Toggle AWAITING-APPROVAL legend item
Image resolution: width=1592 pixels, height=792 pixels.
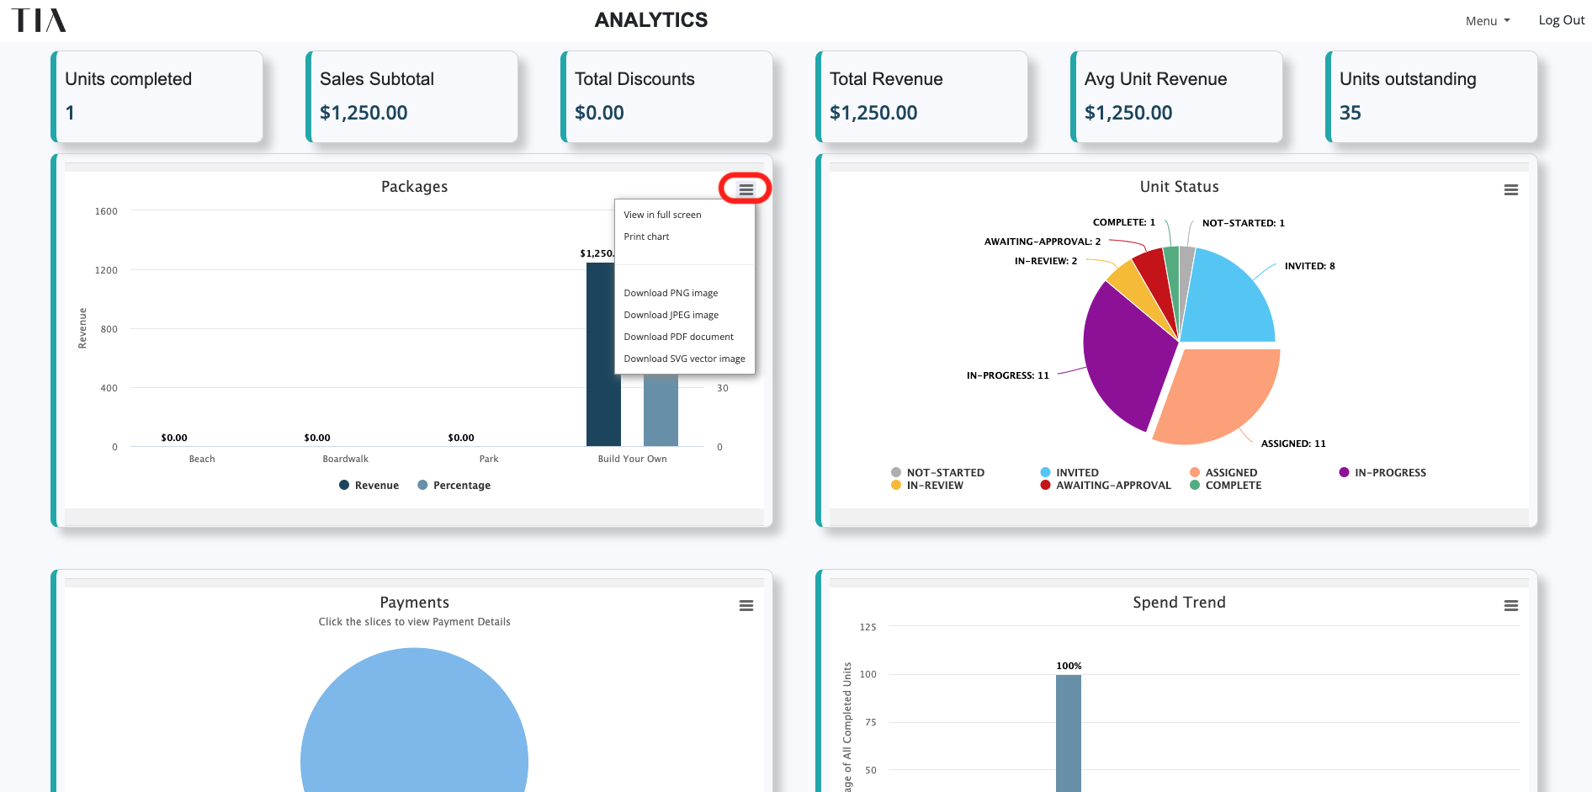(1106, 485)
